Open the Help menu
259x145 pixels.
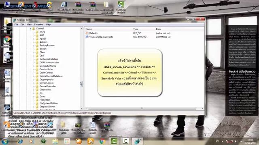pyautogui.click(x=48, y=25)
